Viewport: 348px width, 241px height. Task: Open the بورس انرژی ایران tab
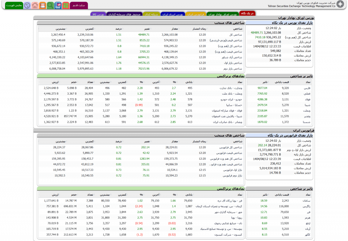tap(173, 14)
